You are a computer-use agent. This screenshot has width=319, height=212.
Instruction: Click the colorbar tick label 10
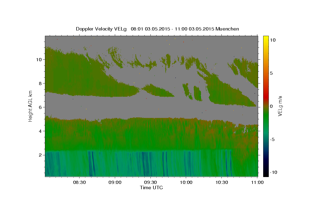click(272, 40)
